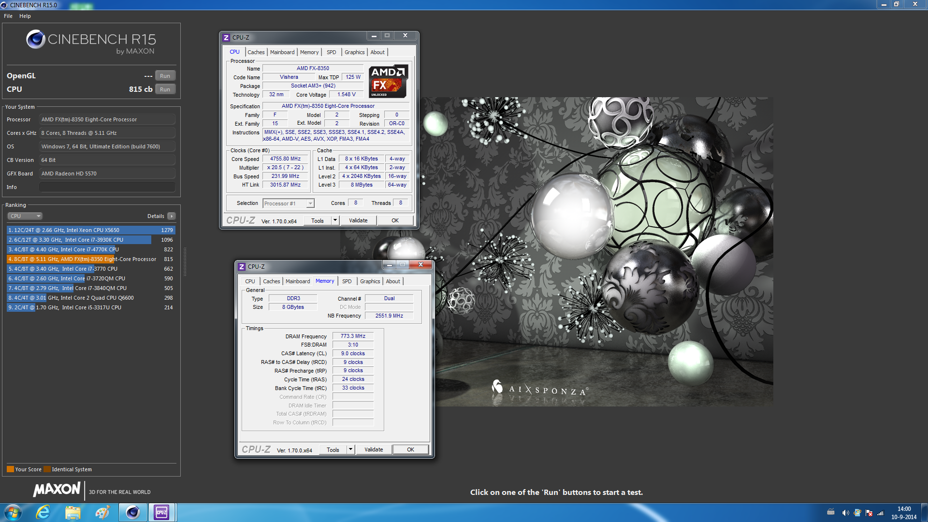Expand Tools arrow in Memory CPU-Z window
The width and height of the screenshot is (928, 522).
point(350,449)
